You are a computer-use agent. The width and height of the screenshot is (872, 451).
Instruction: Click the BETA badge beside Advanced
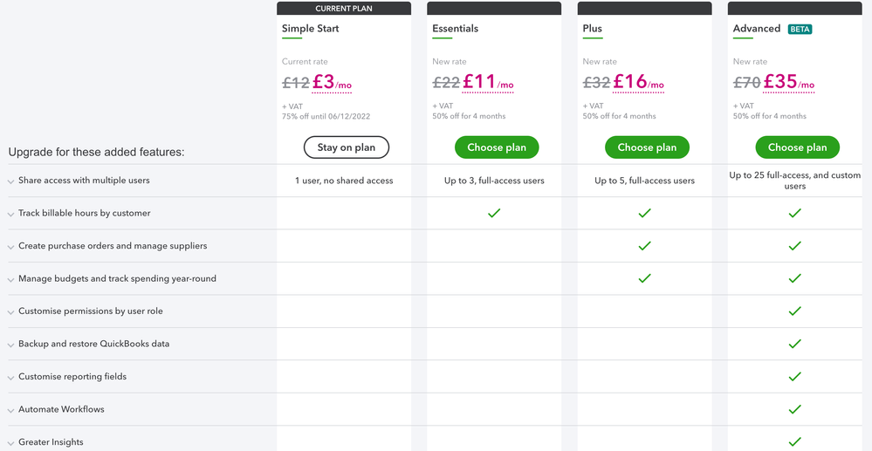pos(800,29)
